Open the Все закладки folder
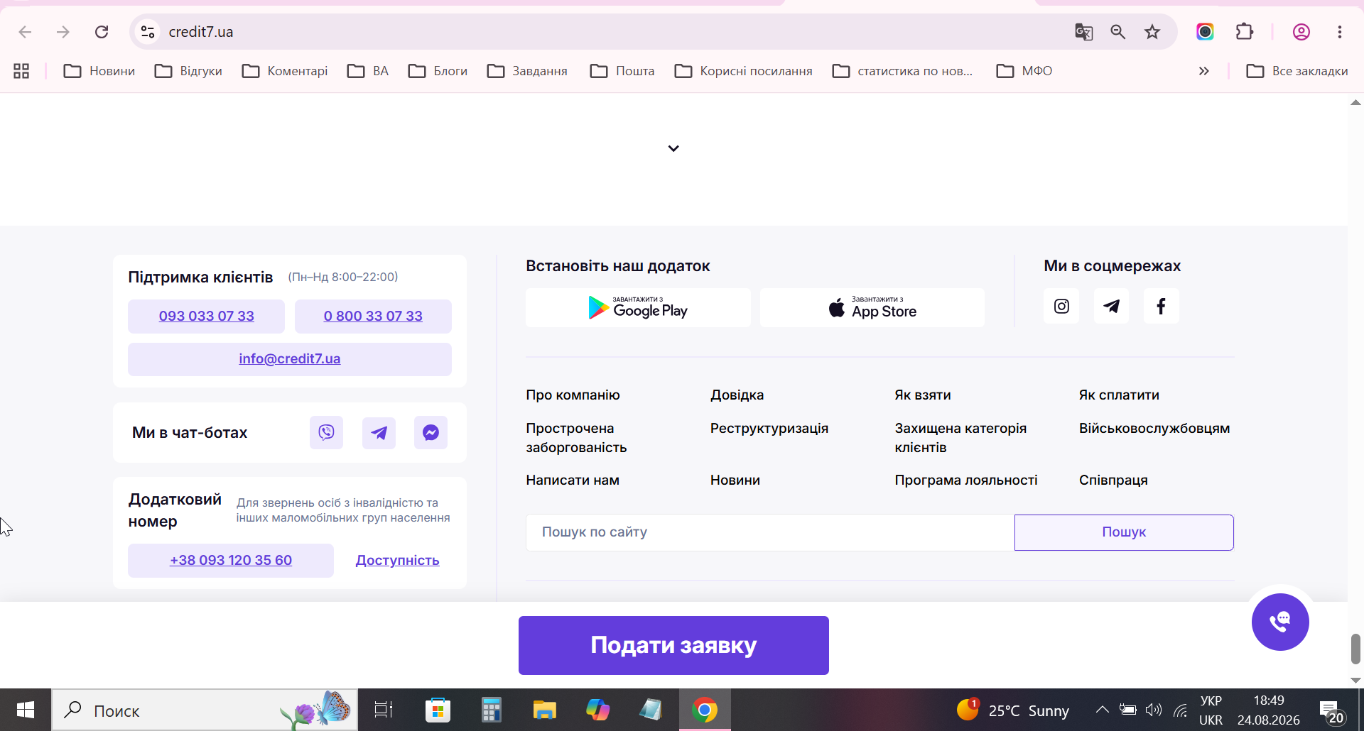This screenshot has height=731, width=1364. (1297, 71)
